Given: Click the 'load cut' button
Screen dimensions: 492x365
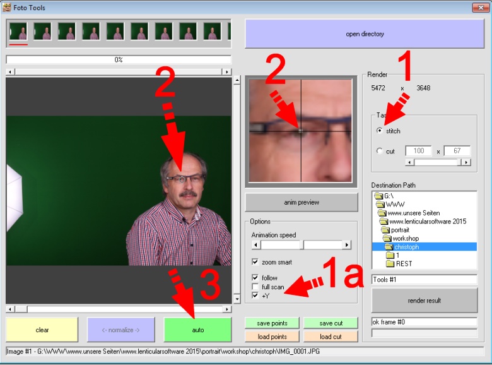Looking at the screenshot, I should [331, 337].
